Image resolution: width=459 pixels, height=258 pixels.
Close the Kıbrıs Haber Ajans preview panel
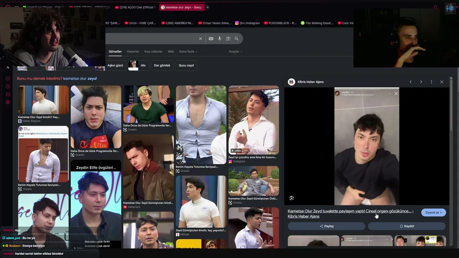click(442, 82)
